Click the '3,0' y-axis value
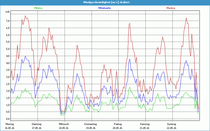210x131 pixels. [x=8, y=77]
